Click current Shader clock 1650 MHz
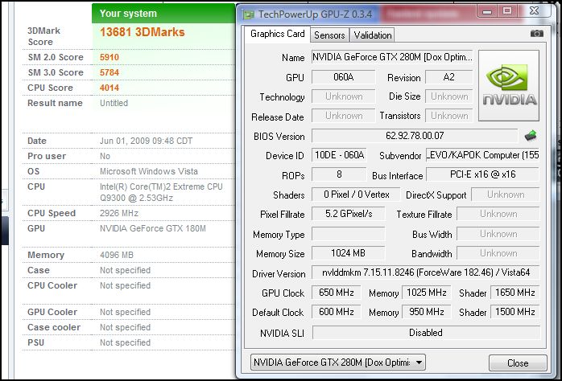Viewport: 562px width, 381px height. tap(515, 293)
